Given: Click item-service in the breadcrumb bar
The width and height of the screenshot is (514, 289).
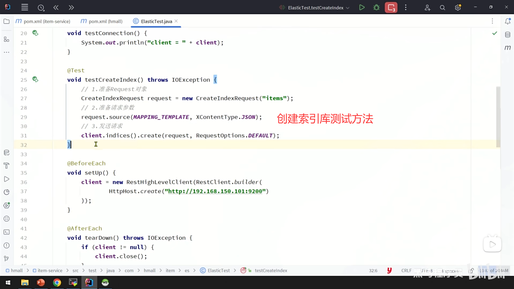Looking at the screenshot, I should click(50, 271).
